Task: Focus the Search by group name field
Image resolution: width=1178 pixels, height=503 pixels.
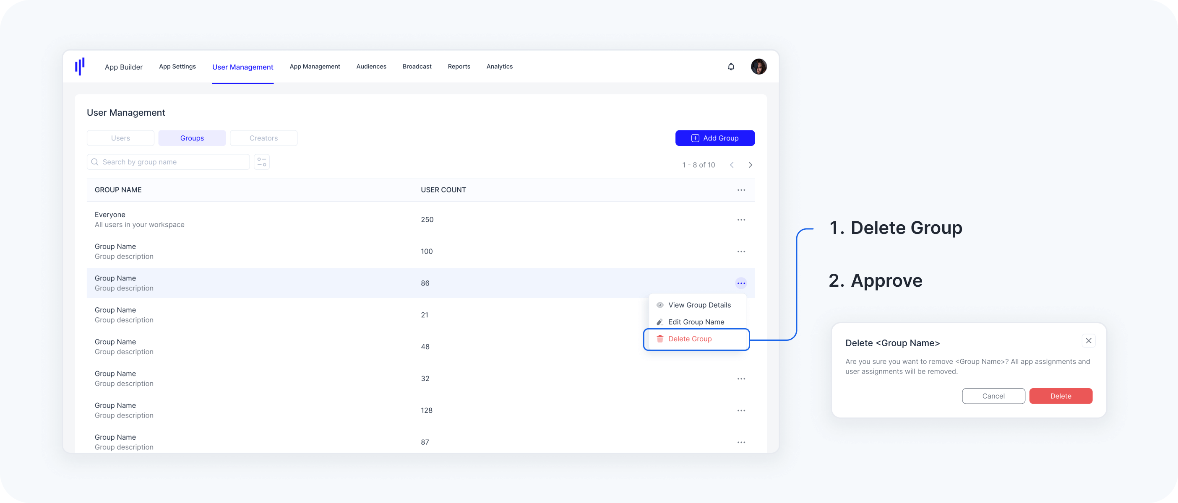Action: 174,162
